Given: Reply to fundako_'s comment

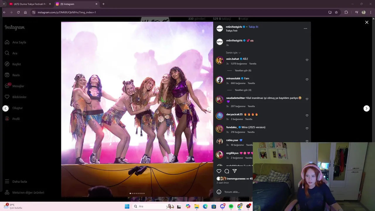Looking at the screenshot, I should pos(251,132).
